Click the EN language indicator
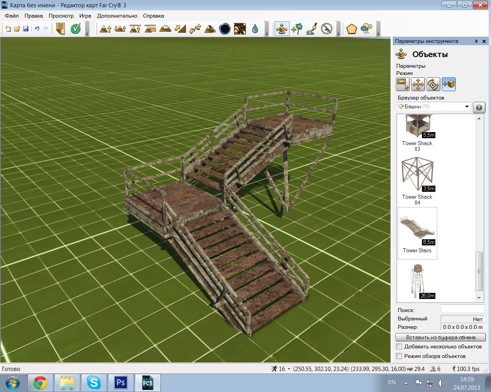Screen dimensions: 491x392 coord(392,382)
